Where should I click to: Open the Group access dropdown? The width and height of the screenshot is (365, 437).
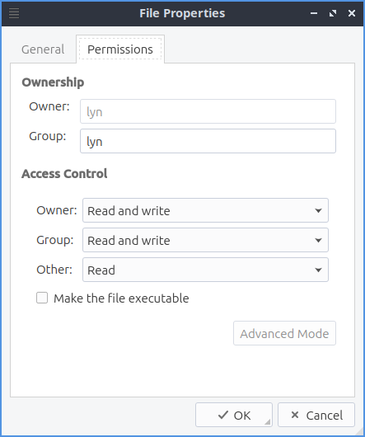tap(205, 240)
